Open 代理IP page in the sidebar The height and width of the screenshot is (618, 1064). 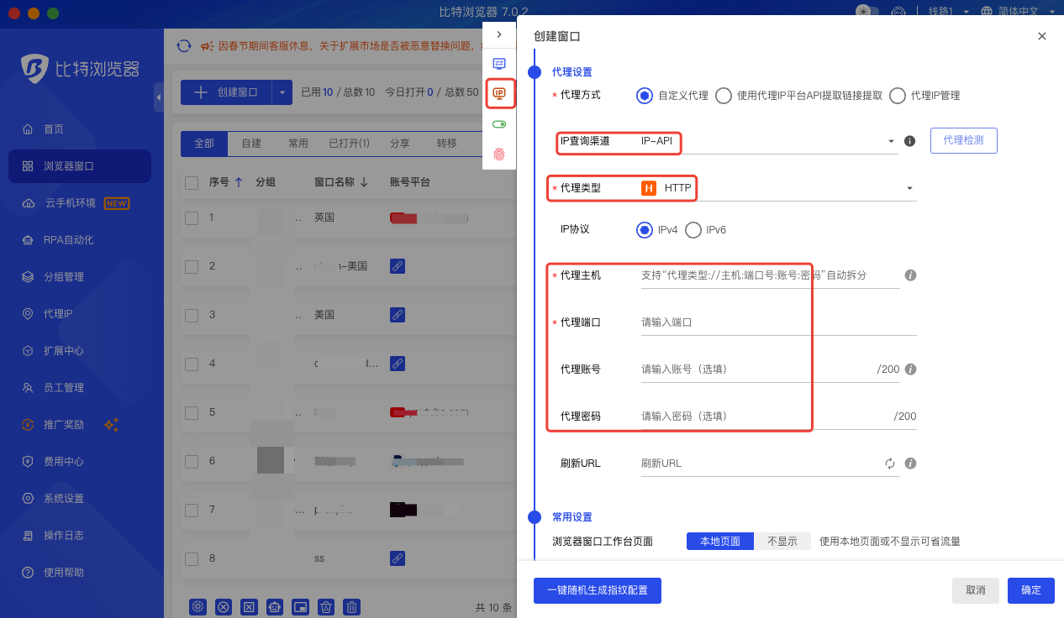pos(58,314)
